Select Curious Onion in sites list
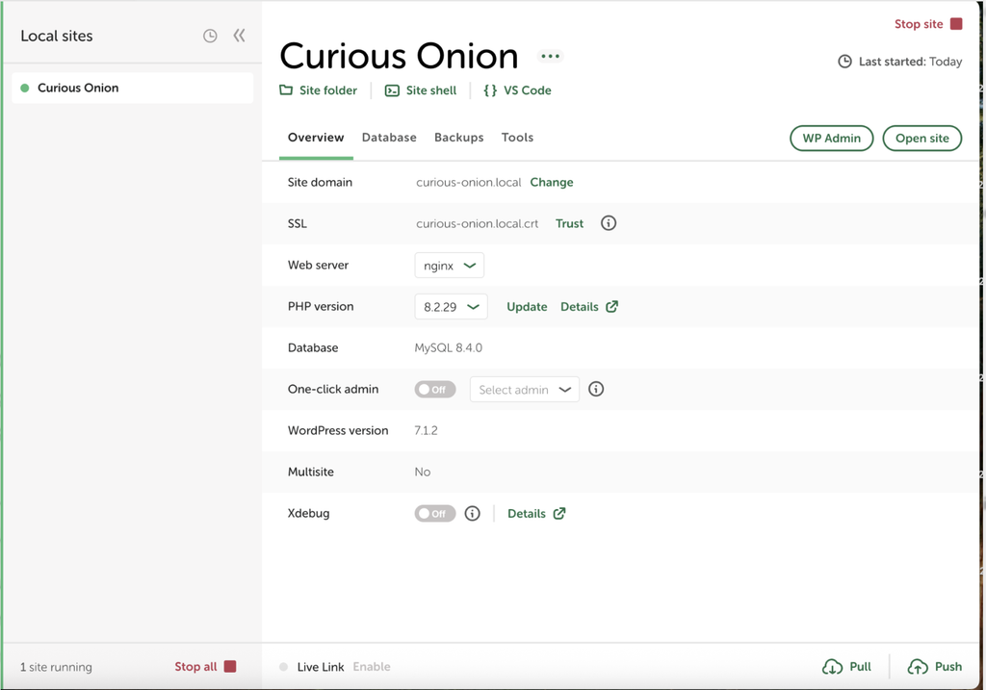 pyautogui.click(x=133, y=88)
